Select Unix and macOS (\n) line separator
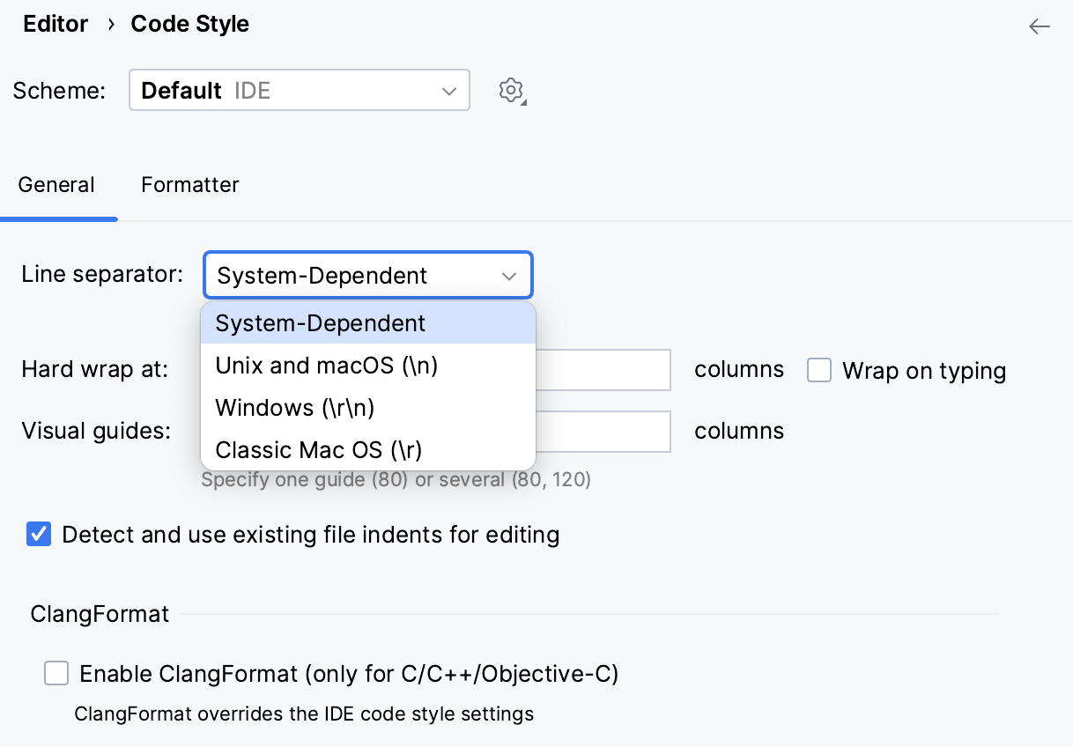 click(x=326, y=366)
